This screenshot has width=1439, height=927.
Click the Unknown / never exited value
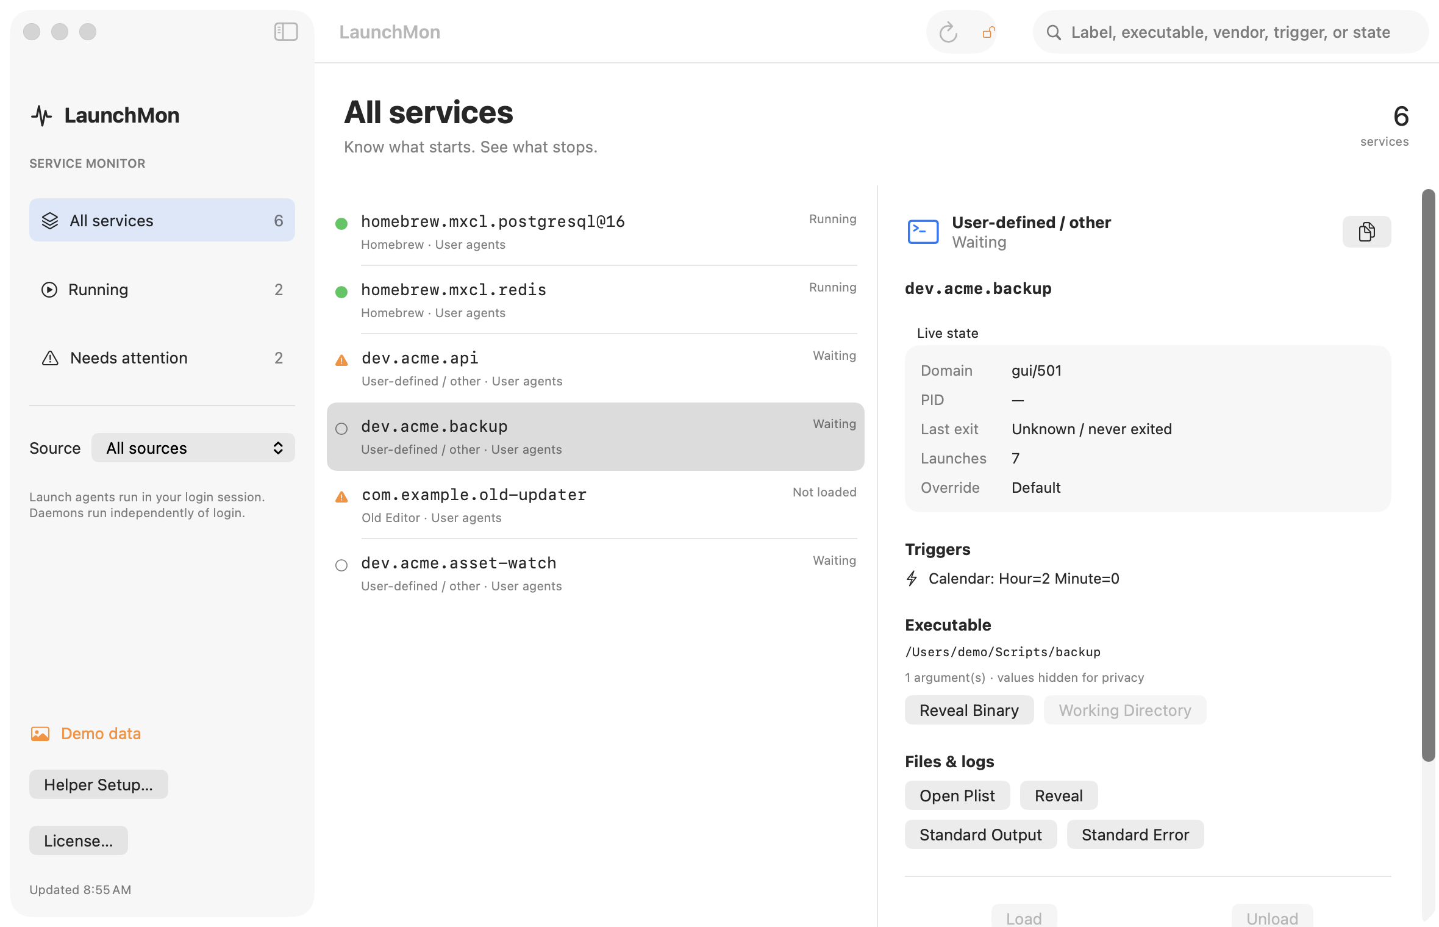[1091, 429]
